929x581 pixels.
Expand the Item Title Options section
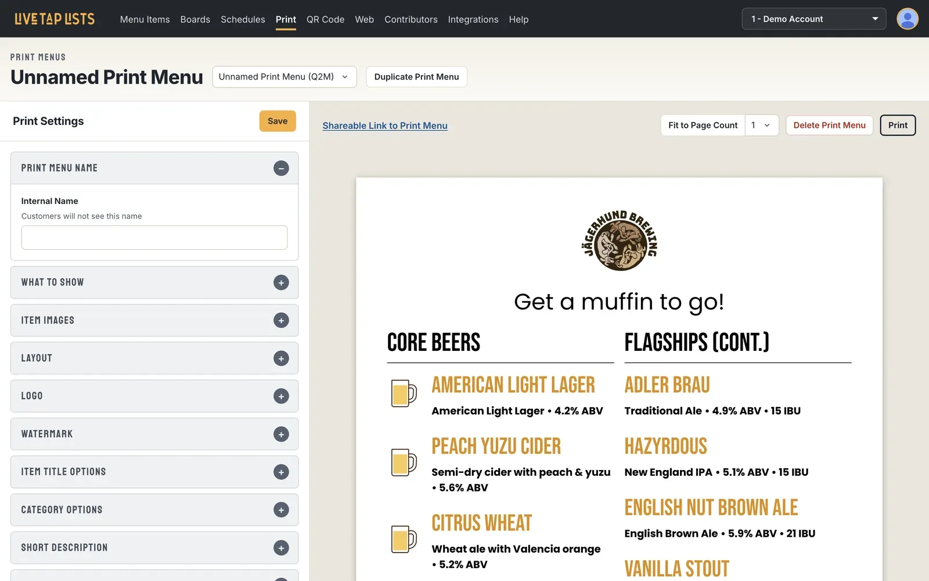[281, 472]
